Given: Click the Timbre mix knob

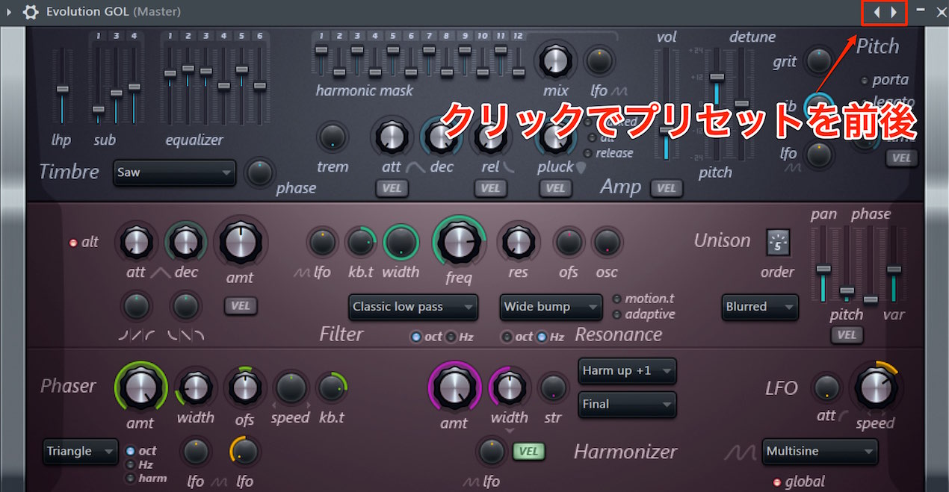Looking at the screenshot, I should [x=555, y=60].
